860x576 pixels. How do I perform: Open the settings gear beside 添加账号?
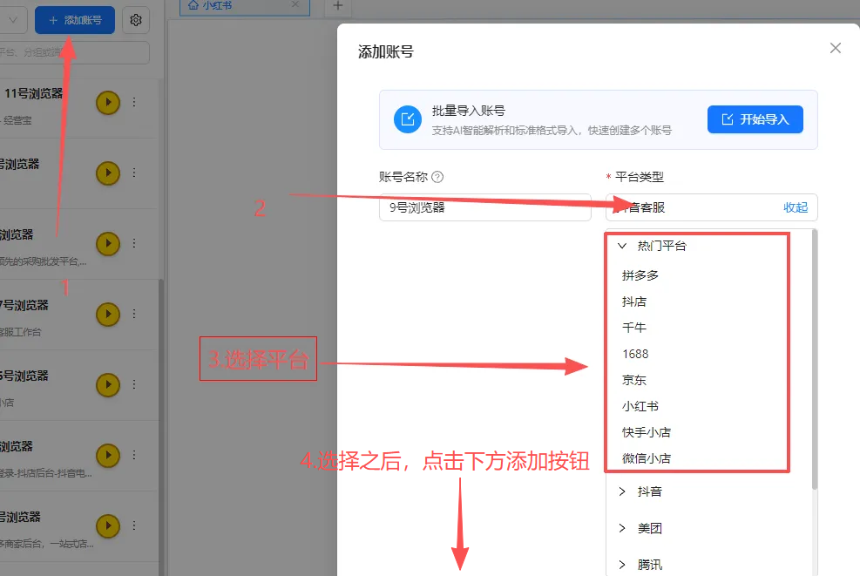tap(135, 20)
